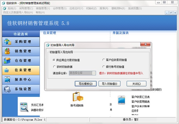Open 仓存管理 in 功能选项 sidebar
Screen dimensions: 179x124
point(21,61)
